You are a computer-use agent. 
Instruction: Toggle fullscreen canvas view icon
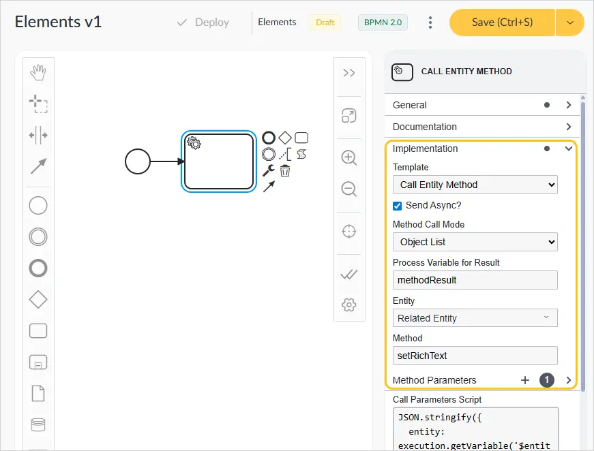[x=349, y=116]
